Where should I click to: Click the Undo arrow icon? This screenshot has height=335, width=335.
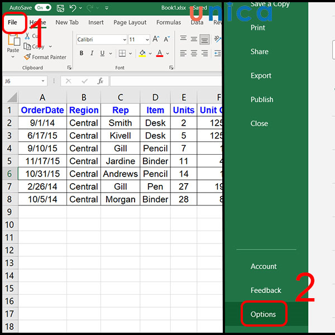[x=73, y=8]
